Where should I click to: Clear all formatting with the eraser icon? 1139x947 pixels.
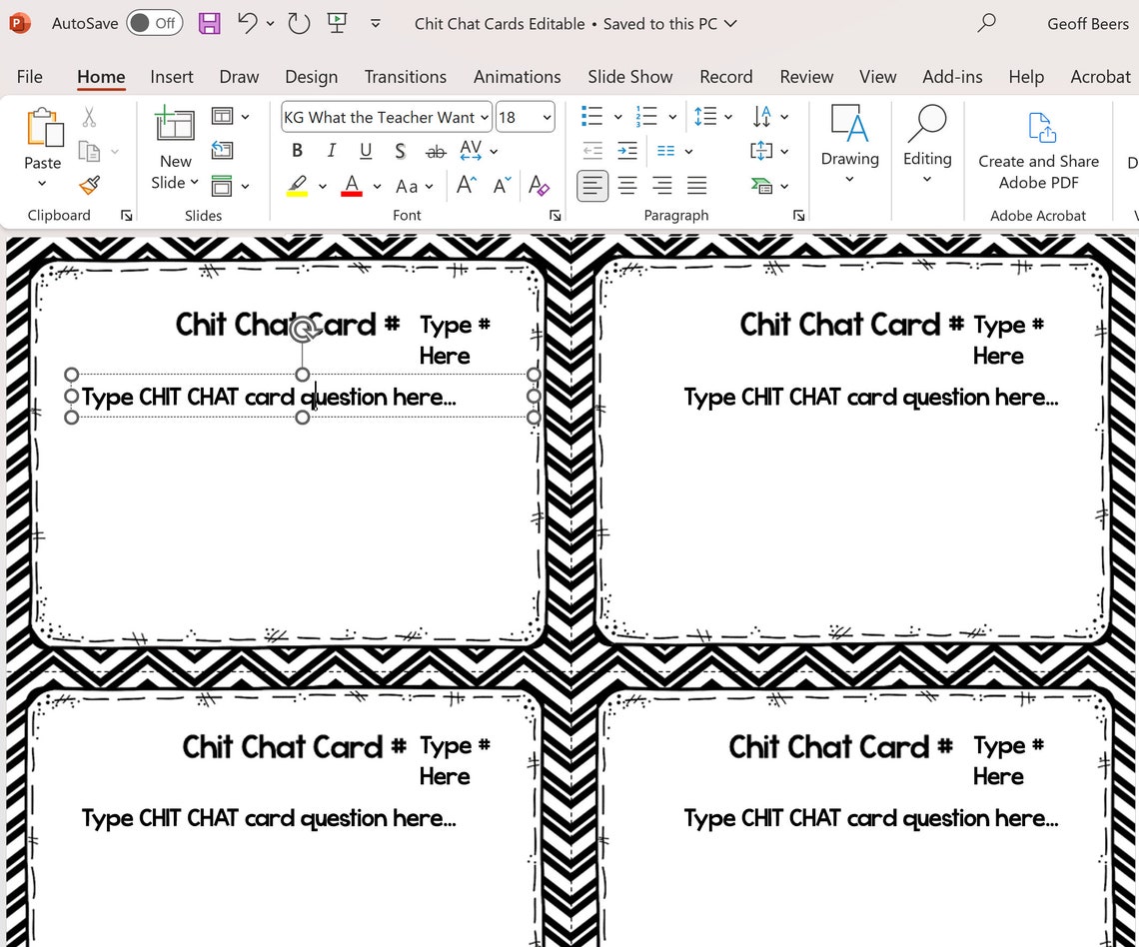(539, 186)
